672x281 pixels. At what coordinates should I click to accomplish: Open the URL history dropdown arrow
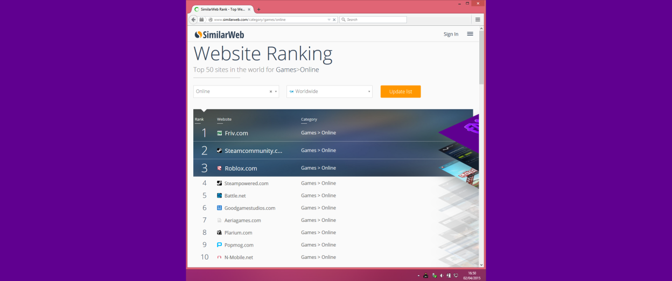coord(329,19)
